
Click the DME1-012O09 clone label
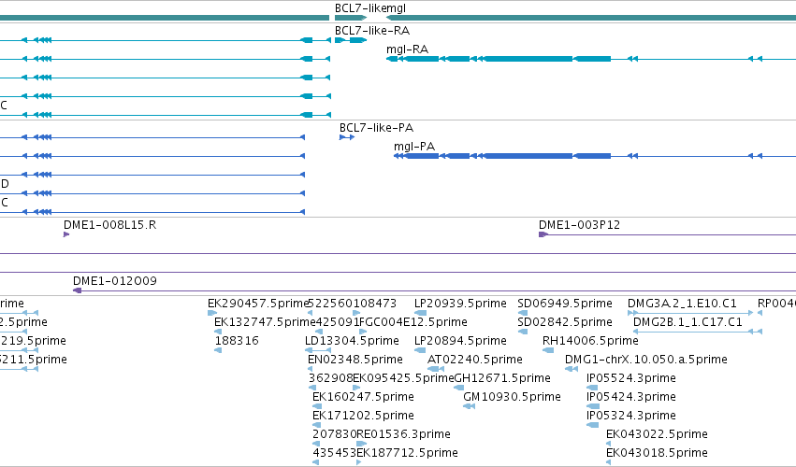coord(115,281)
